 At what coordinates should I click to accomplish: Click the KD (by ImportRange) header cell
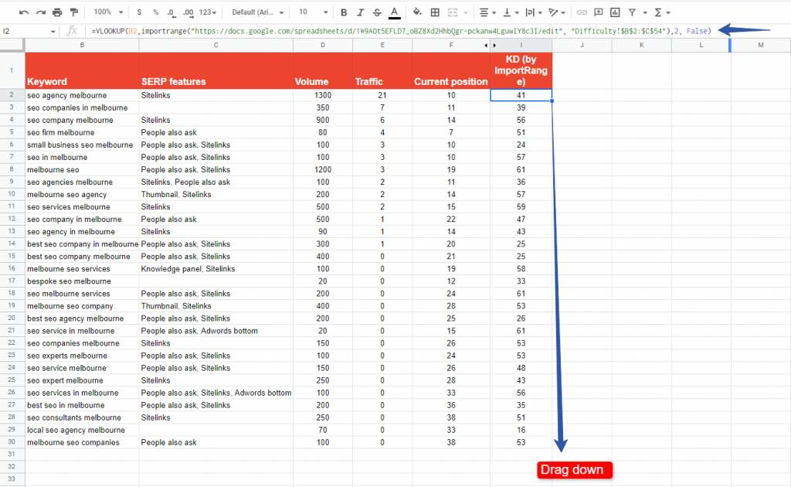tap(521, 70)
